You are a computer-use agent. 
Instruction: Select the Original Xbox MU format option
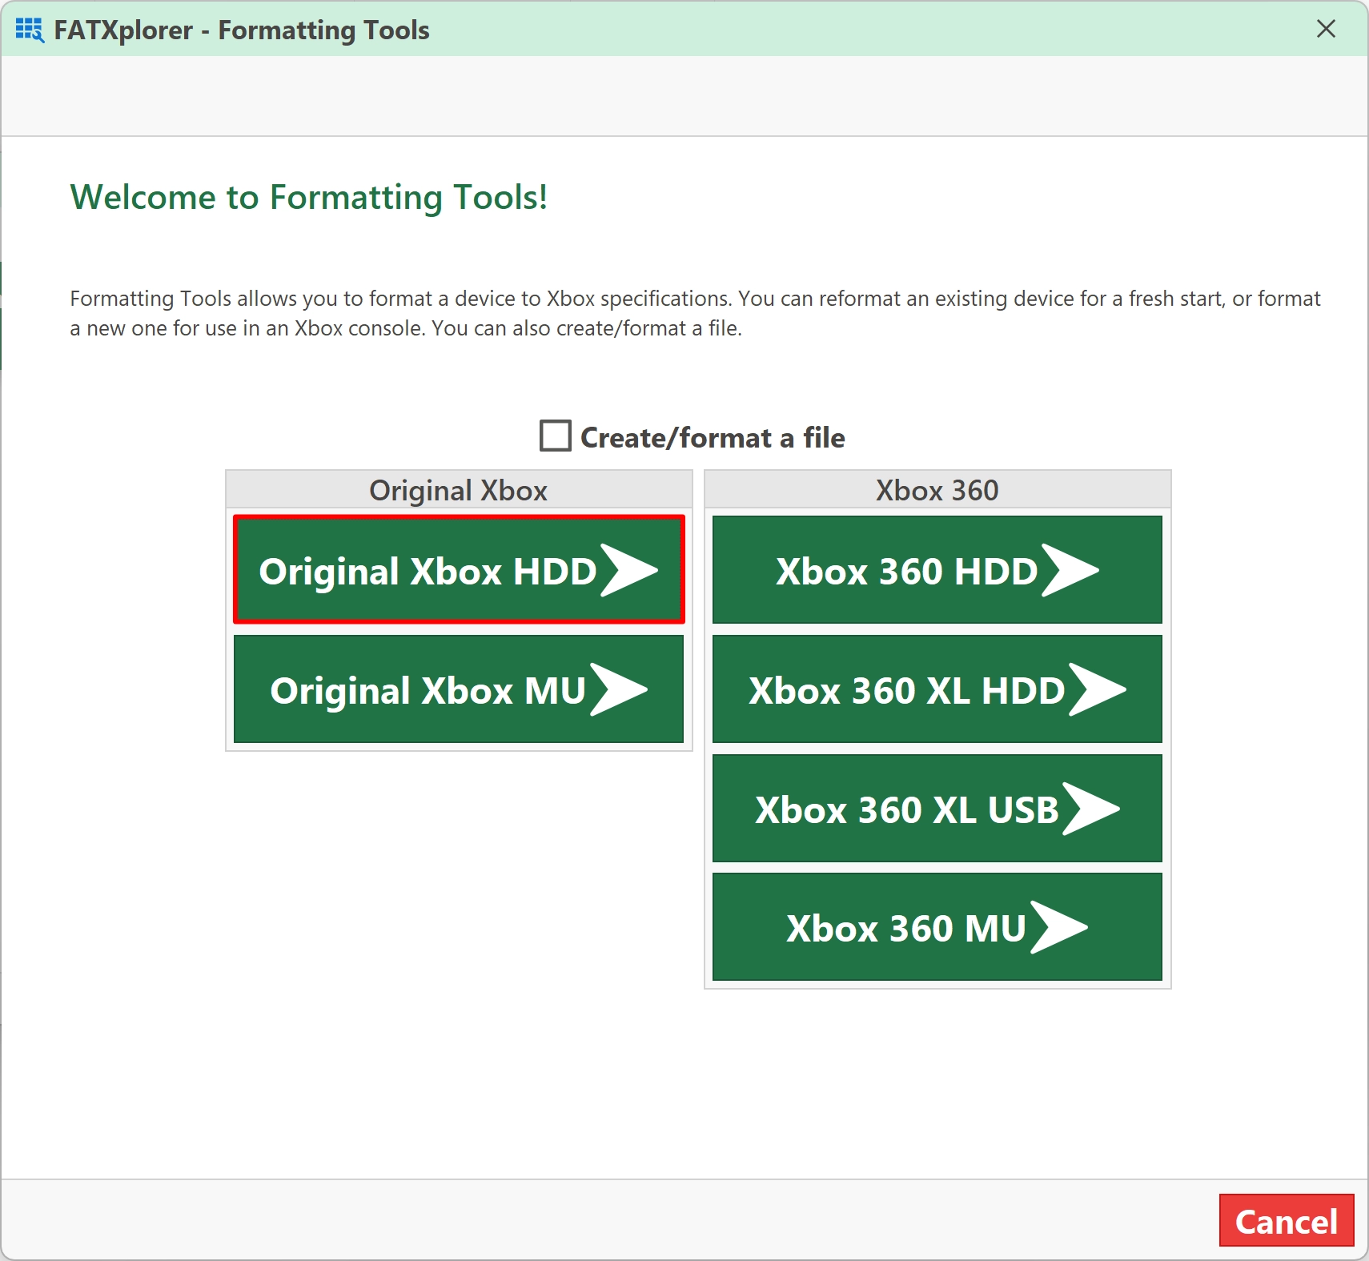pyautogui.click(x=459, y=689)
